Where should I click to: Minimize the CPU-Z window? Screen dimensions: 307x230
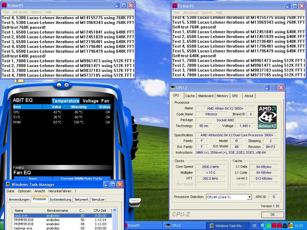tap(267, 88)
